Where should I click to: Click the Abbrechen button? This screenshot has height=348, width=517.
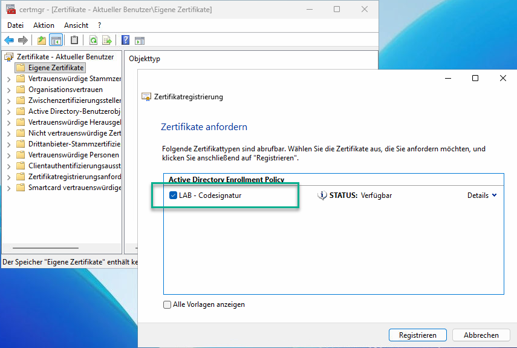pos(481,335)
